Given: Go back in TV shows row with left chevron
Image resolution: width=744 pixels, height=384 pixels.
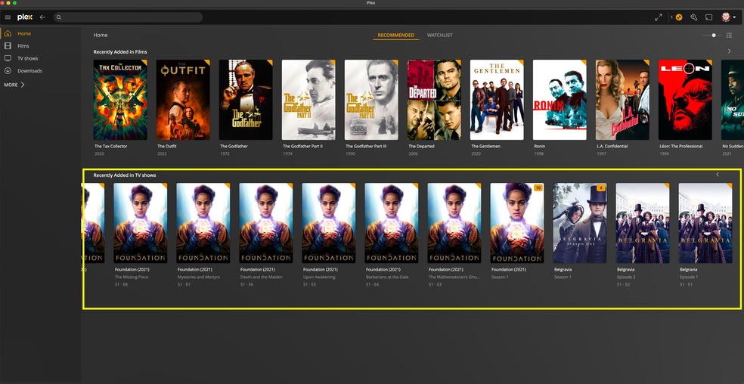Looking at the screenshot, I should [x=718, y=175].
